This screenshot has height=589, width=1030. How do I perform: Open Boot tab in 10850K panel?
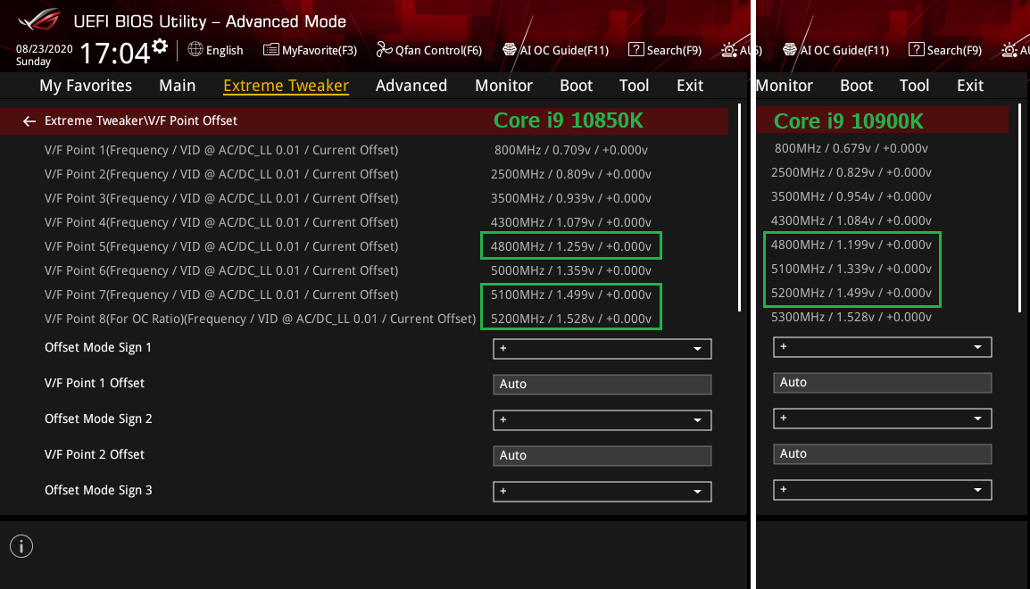[x=576, y=86]
